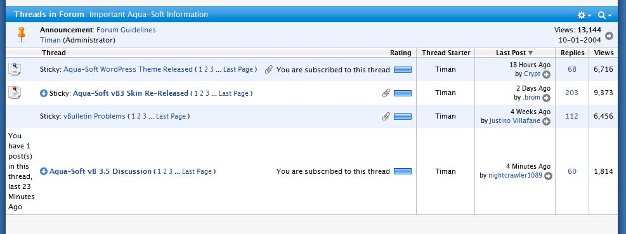This screenshot has height=234, width=626.
Task: Go to last post by Crypt arrow icon
Action: click(x=546, y=74)
